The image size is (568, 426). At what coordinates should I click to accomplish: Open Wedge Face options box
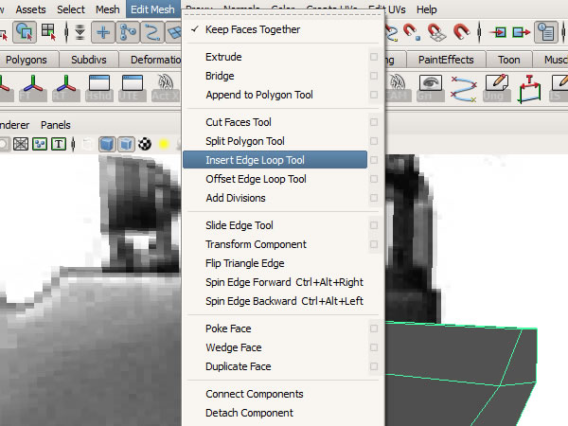(x=374, y=347)
